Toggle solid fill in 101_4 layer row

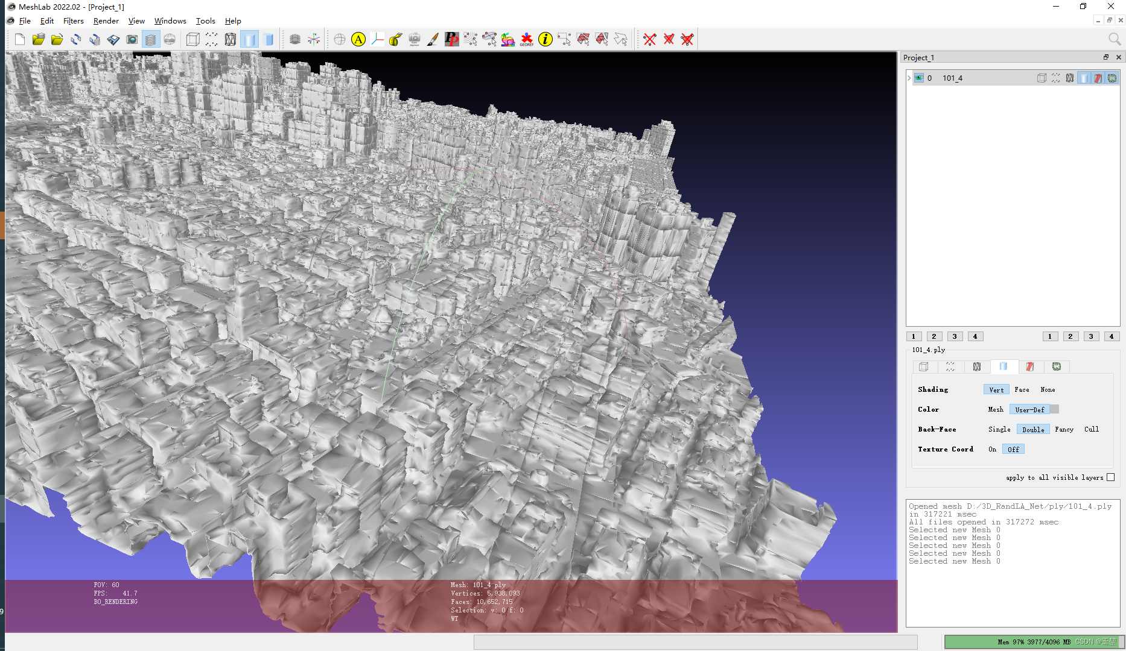pos(1084,78)
